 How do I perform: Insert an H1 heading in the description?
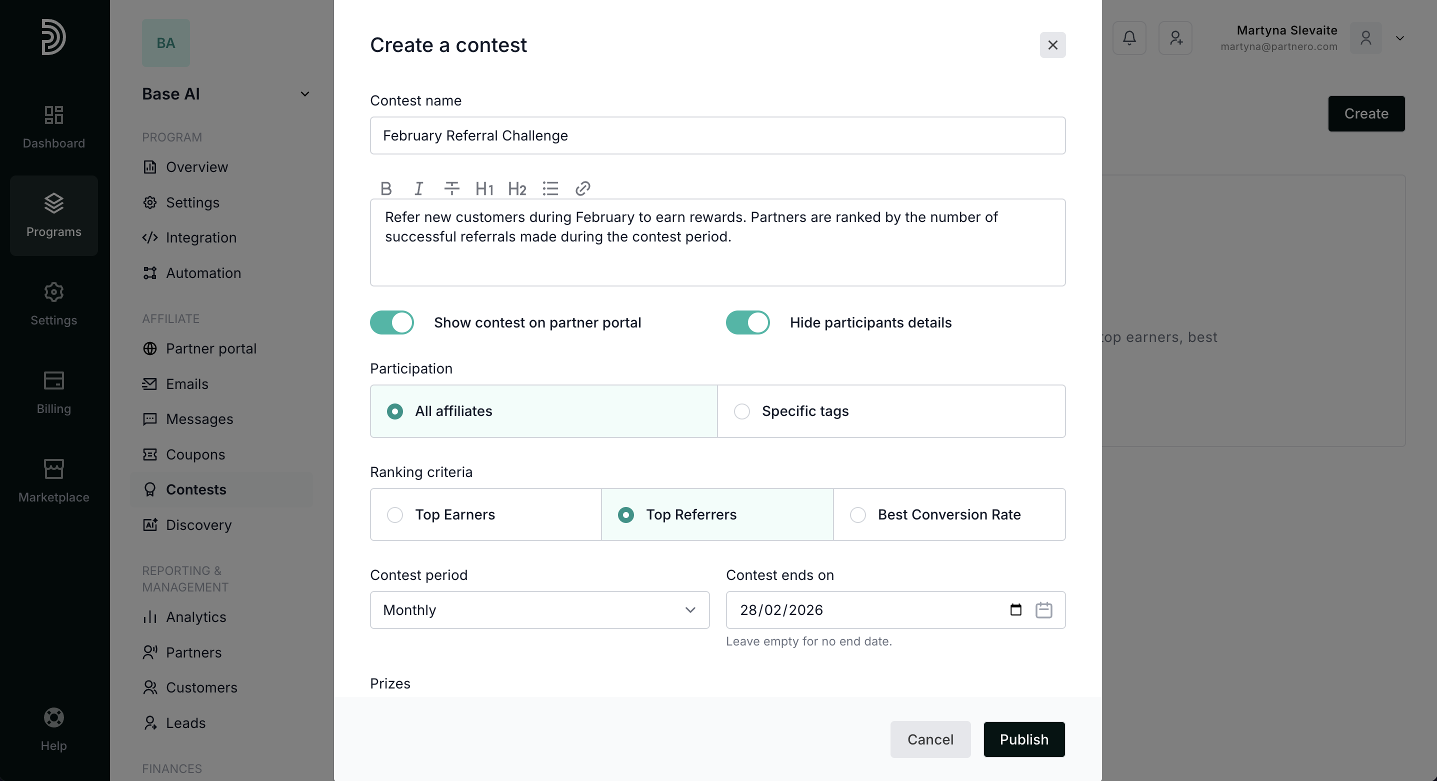tap(483, 188)
